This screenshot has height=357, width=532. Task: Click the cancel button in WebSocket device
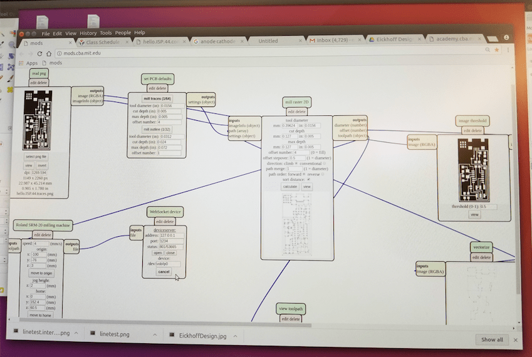(x=164, y=272)
